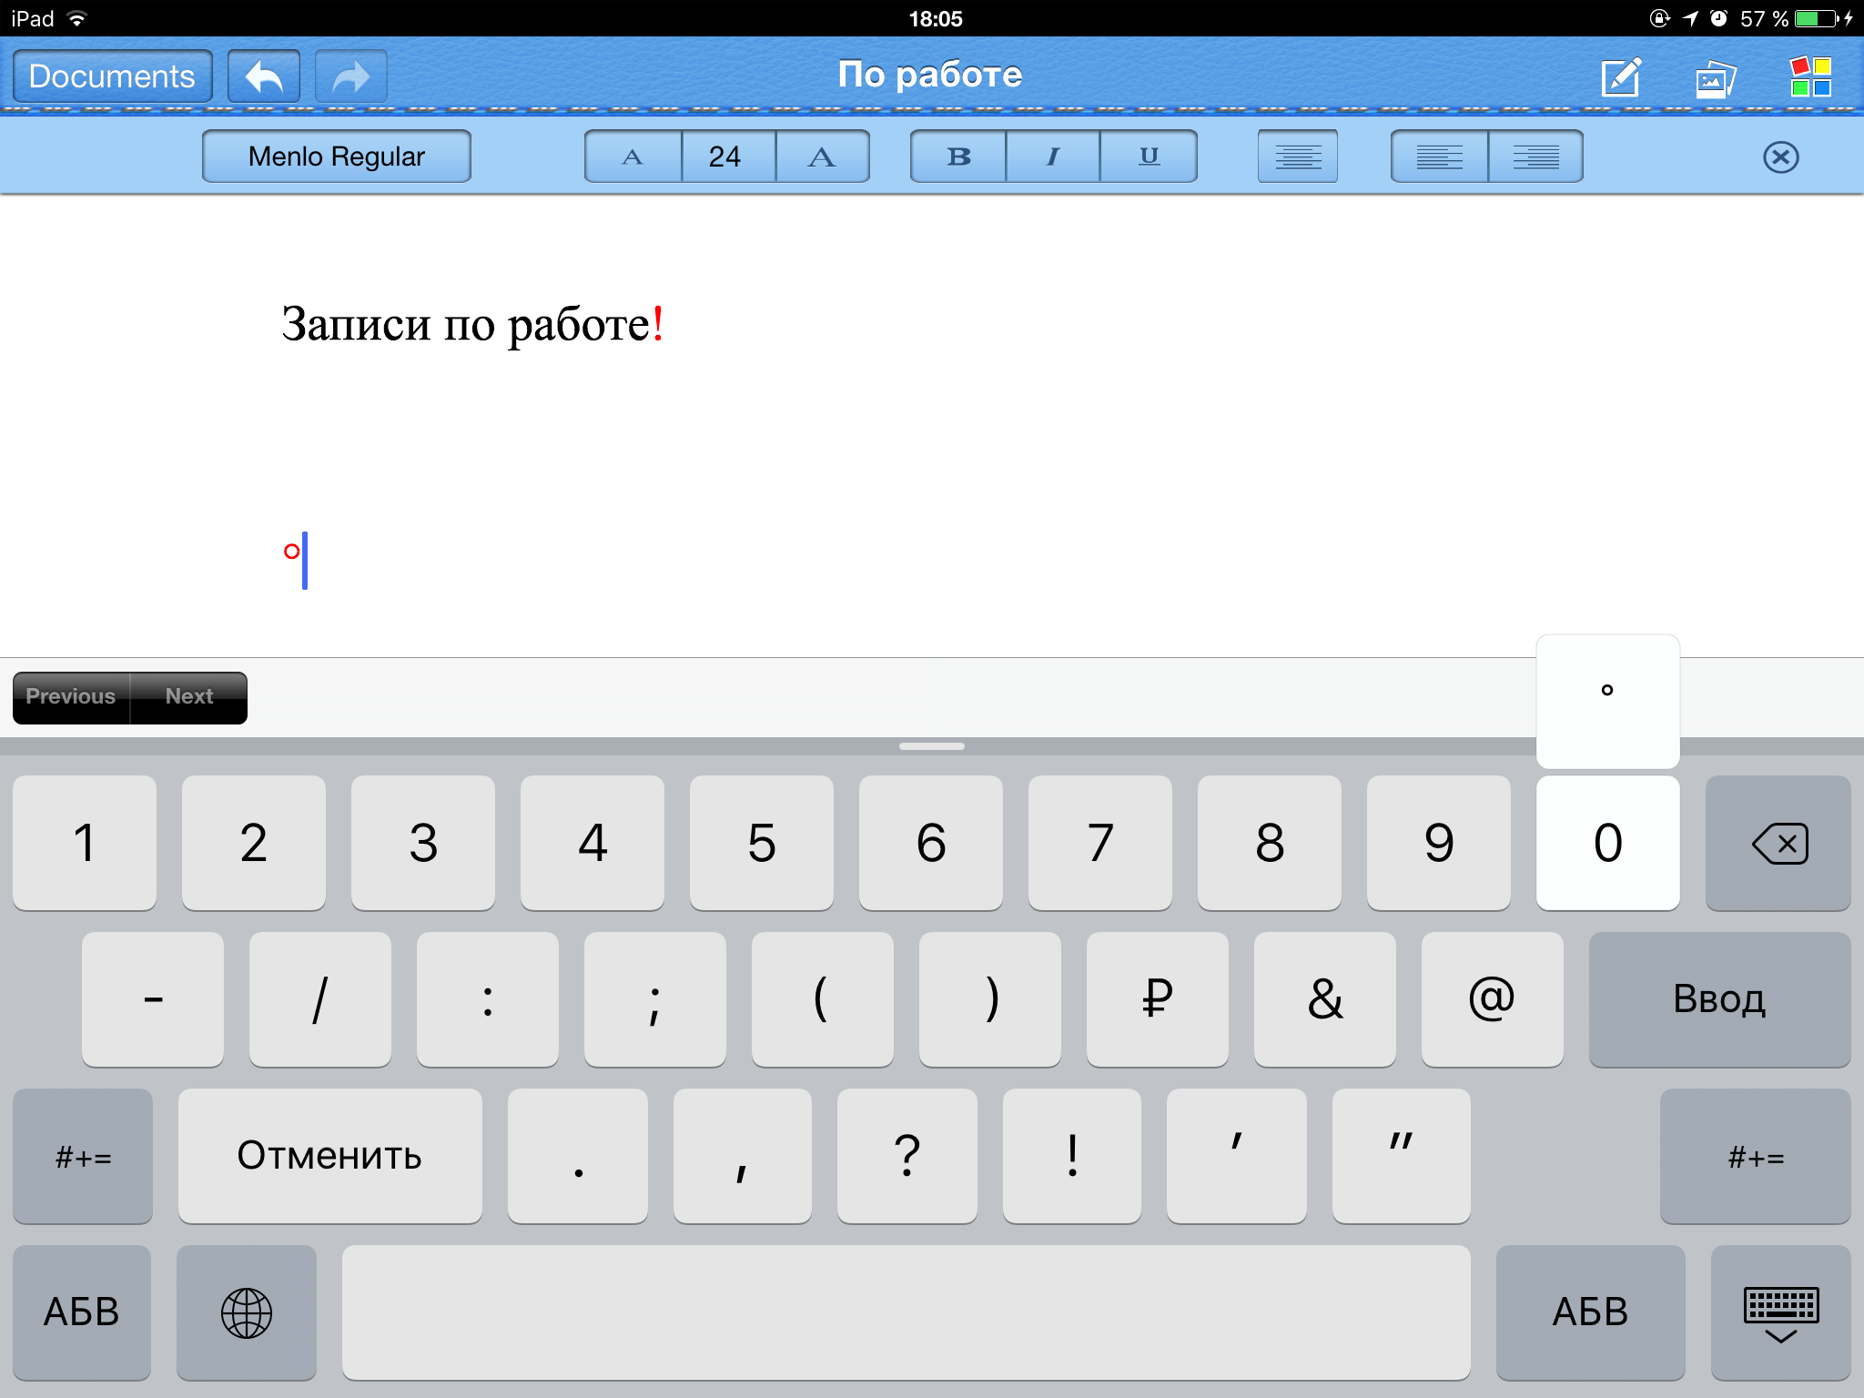Tap the undo arrow button
Screen dimensions: 1864x1398
[x=264, y=76]
